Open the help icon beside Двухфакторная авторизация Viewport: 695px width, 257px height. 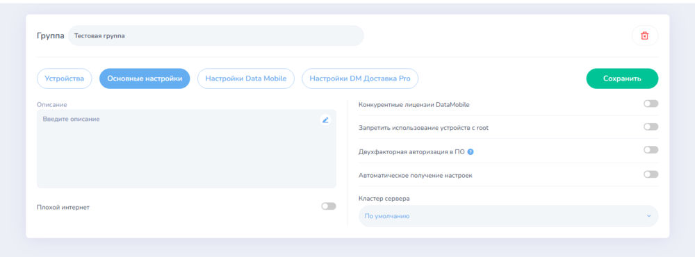point(471,151)
